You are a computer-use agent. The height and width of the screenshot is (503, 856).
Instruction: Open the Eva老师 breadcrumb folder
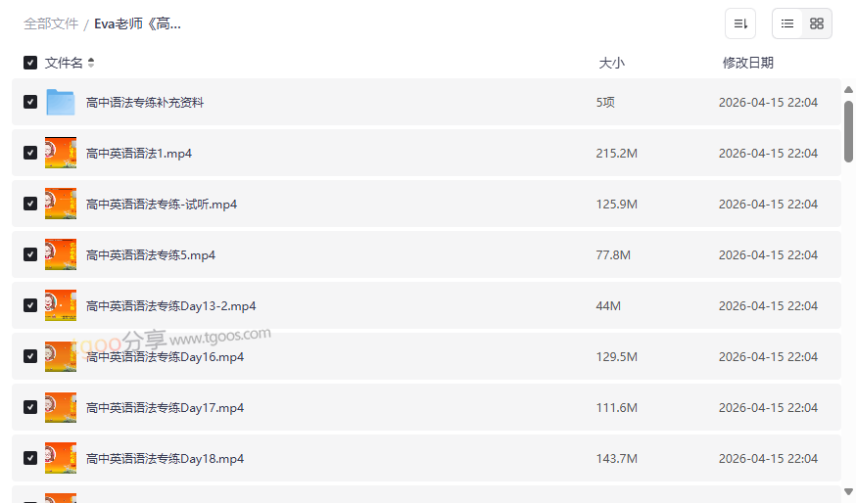pos(137,23)
